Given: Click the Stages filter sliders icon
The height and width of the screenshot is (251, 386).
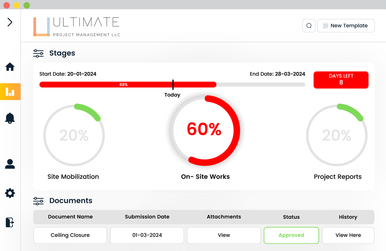Looking at the screenshot, I should [38, 54].
